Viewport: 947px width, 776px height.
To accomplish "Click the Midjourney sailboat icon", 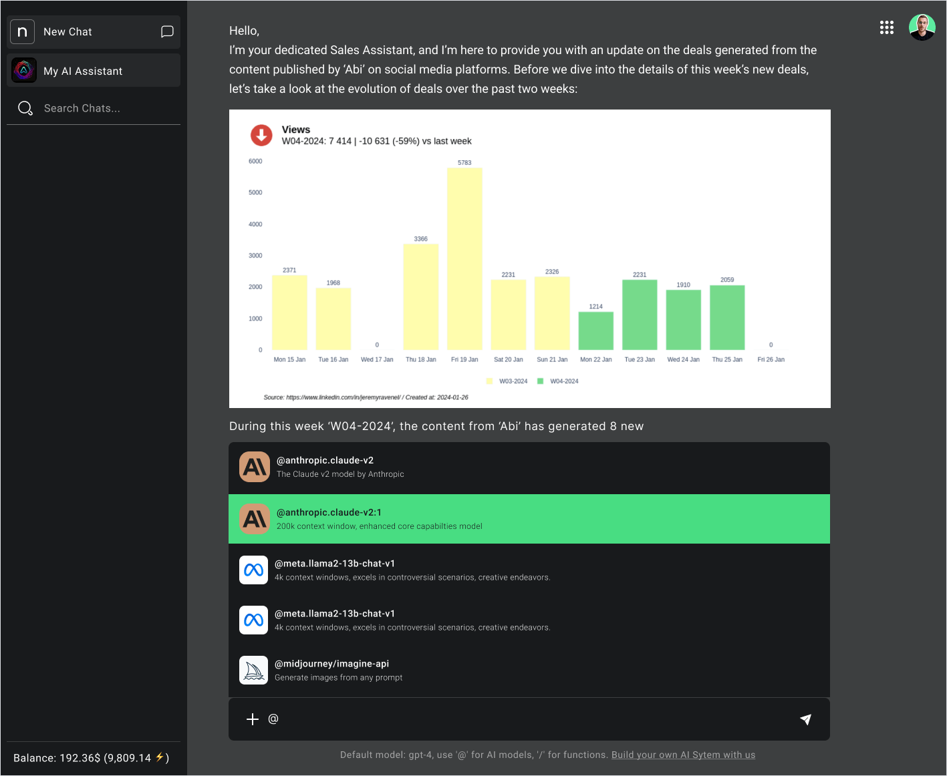I will [254, 670].
